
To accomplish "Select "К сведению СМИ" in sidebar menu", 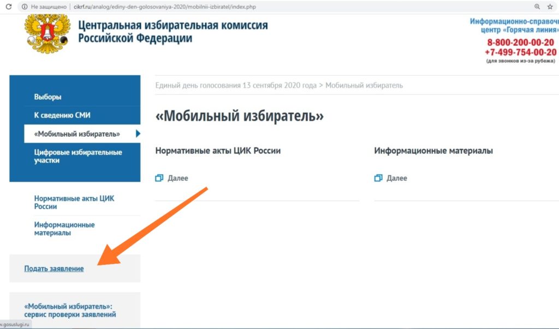I will click(62, 115).
